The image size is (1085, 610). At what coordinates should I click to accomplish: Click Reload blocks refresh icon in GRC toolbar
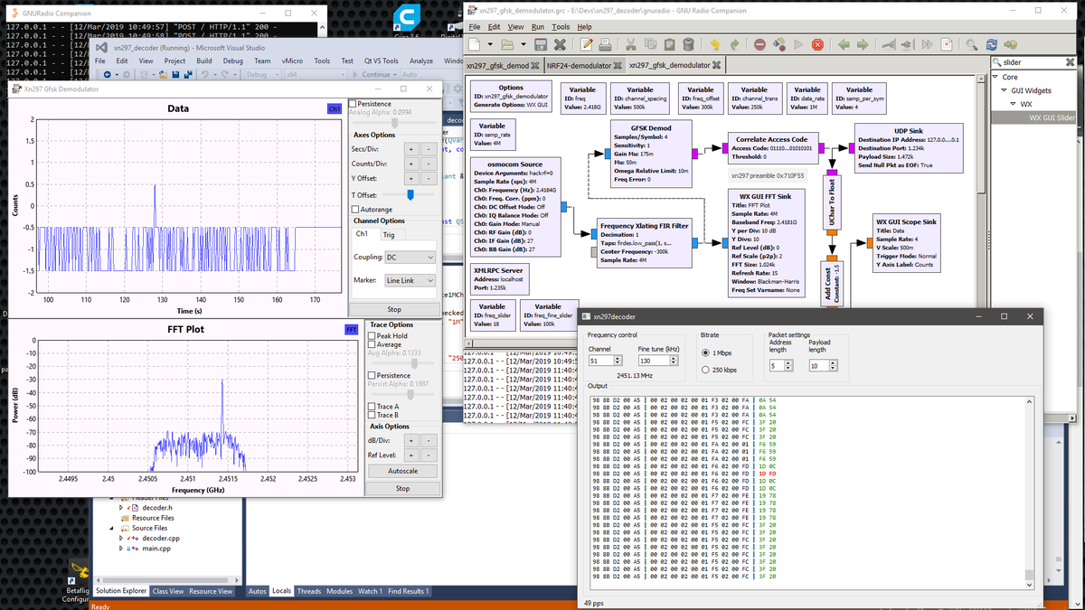pyautogui.click(x=991, y=44)
